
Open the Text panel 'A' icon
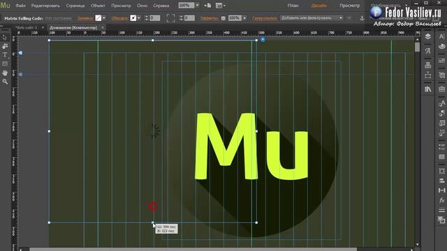click(441, 36)
